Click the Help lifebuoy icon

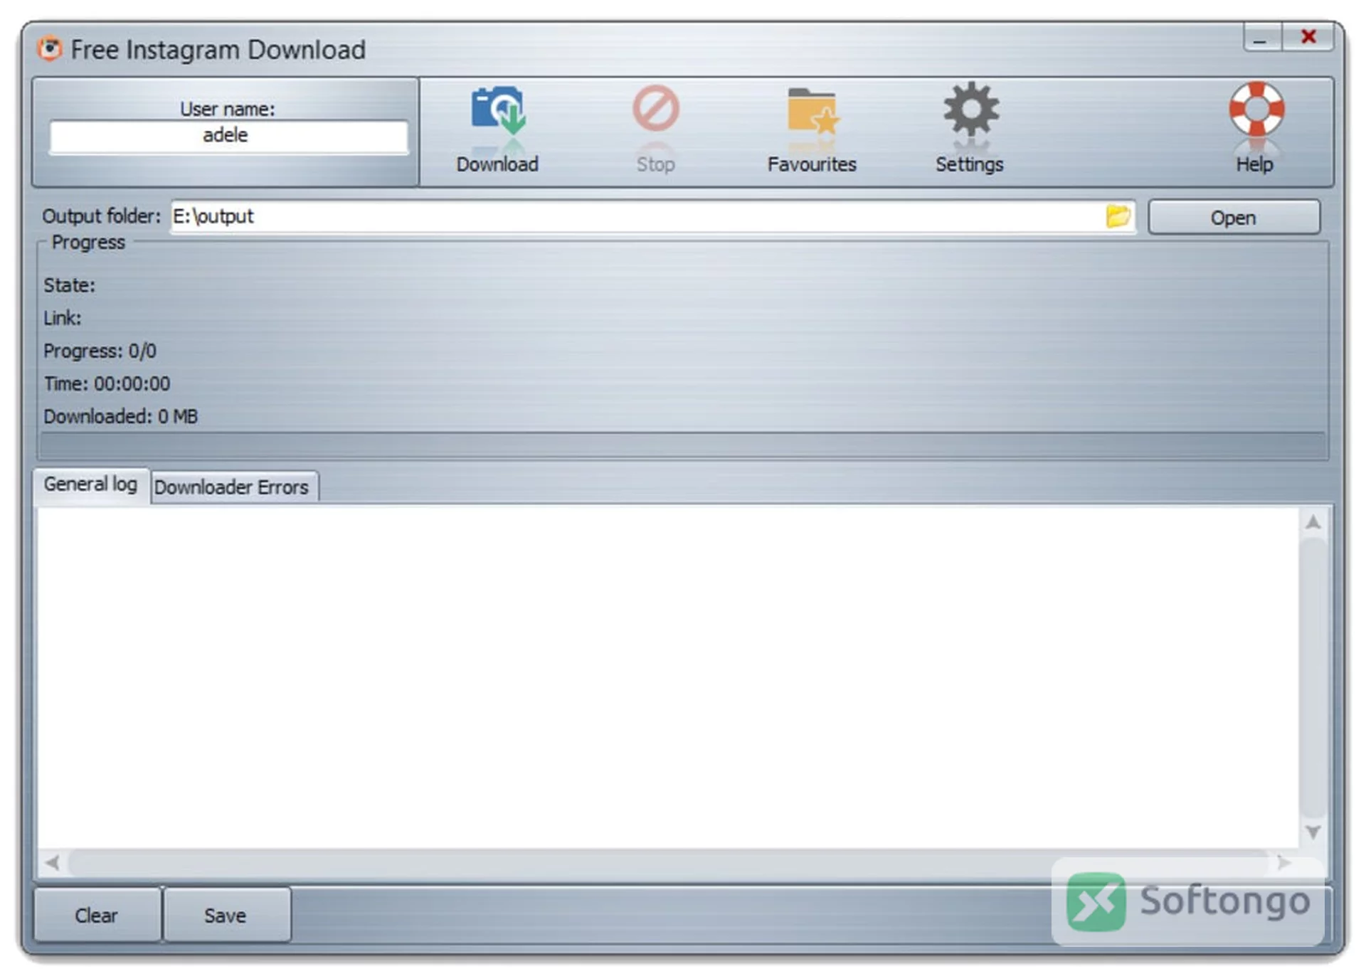click(1256, 109)
